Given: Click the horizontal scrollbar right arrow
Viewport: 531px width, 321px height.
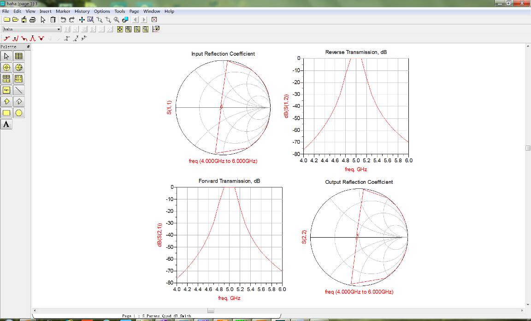Looking at the screenshot, I should click(522, 310).
